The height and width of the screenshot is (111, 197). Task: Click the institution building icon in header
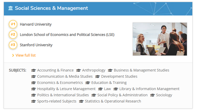11,8
